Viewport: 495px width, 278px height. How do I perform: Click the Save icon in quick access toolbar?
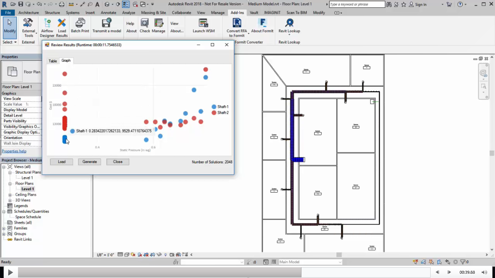pos(21,4)
